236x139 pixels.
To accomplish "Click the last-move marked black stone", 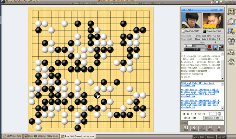I will click(x=97, y=95).
